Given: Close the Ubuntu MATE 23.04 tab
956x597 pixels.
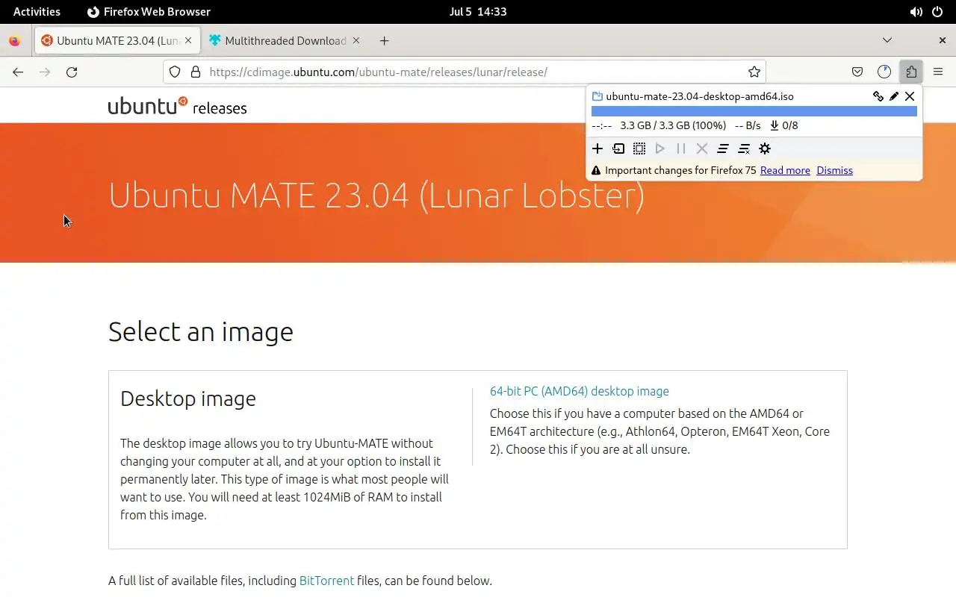Looking at the screenshot, I should coord(188,41).
